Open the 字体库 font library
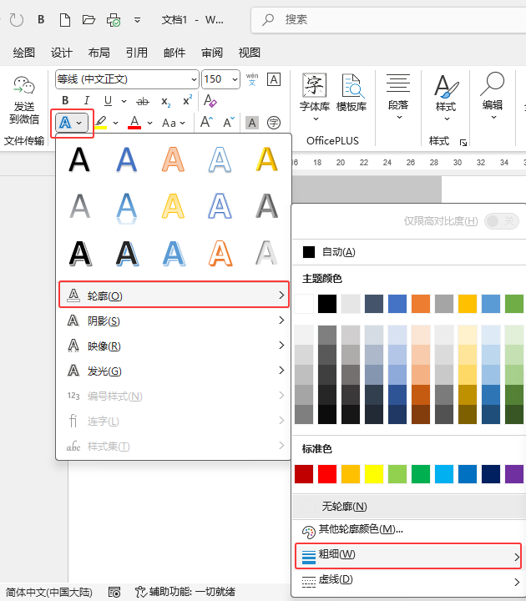Screen dimensions: 526x601 (315, 98)
